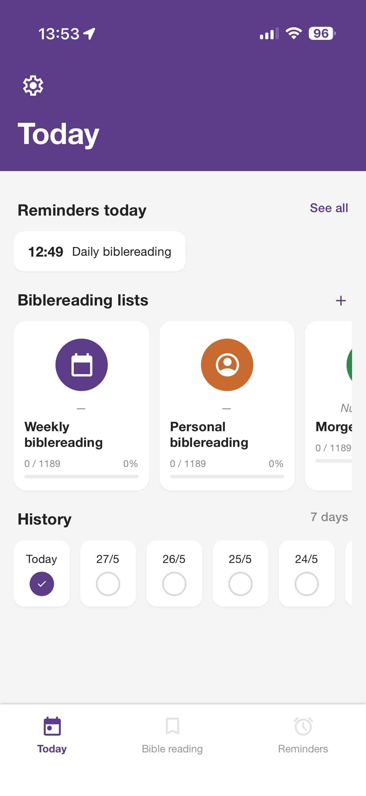The image size is (366, 796).
Task: Switch to the Reminders tab label
Action: coord(303,749)
